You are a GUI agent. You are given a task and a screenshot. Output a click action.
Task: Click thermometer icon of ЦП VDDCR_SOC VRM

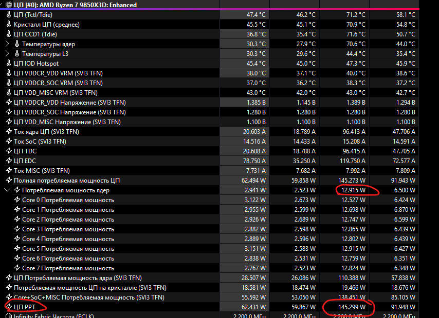point(9,83)
